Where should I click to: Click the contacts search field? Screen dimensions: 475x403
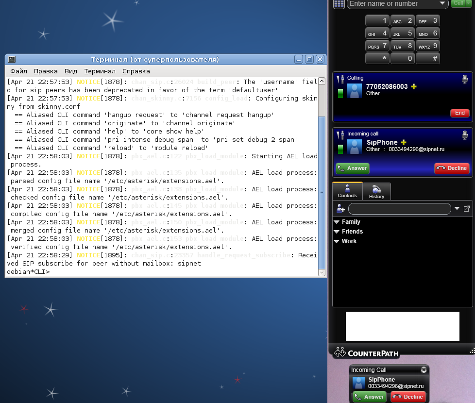(x=399, y=209)
